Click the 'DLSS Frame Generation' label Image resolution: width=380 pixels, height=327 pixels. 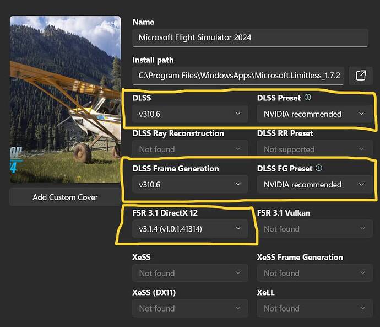click(x=176, y=169)
